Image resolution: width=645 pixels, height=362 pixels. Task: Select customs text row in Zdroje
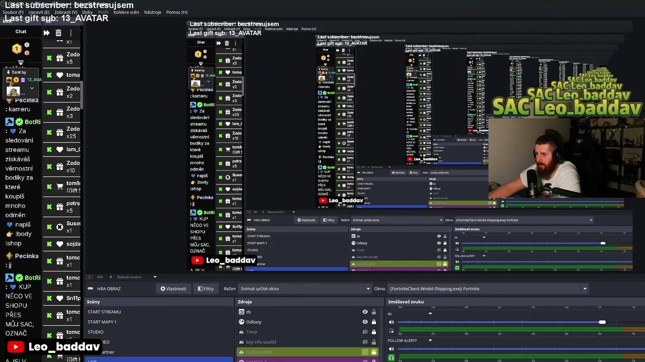coord(307,352)
